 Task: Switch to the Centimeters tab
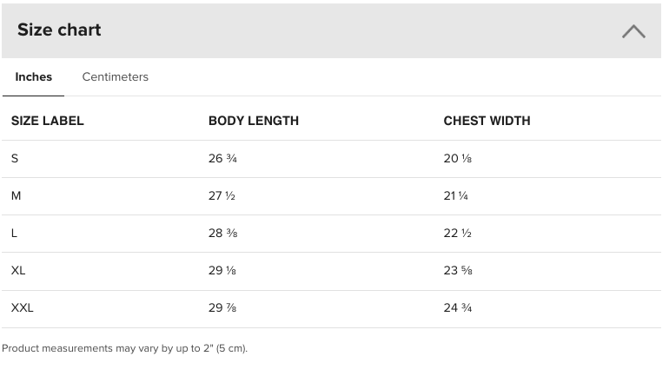(116, 76)
